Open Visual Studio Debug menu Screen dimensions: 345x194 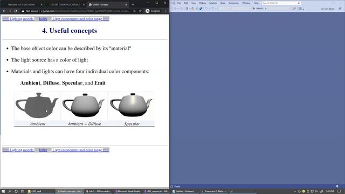coord(203,3)
